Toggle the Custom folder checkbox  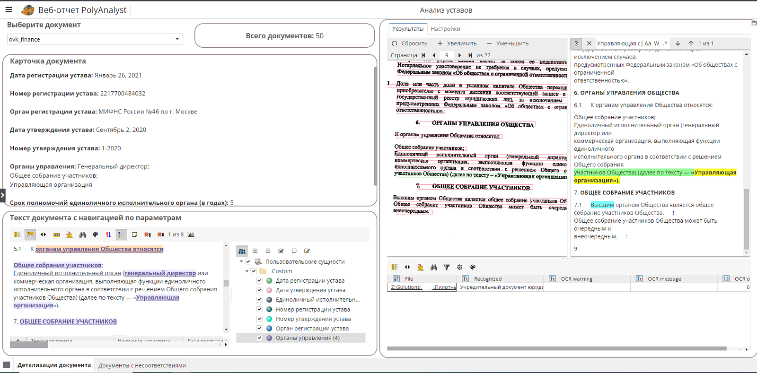coord(254,271)
